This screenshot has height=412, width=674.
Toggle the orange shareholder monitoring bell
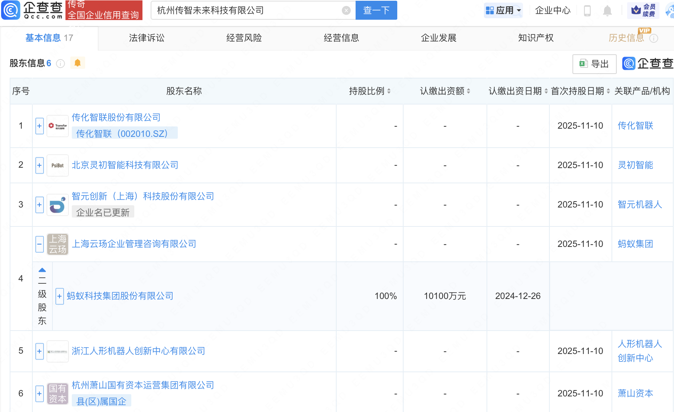point(77,63)
